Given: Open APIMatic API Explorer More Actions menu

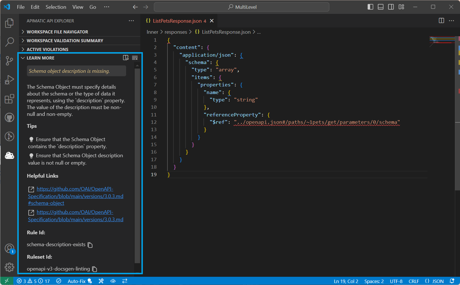Looking at the screenshot, I should coord(131,21).
